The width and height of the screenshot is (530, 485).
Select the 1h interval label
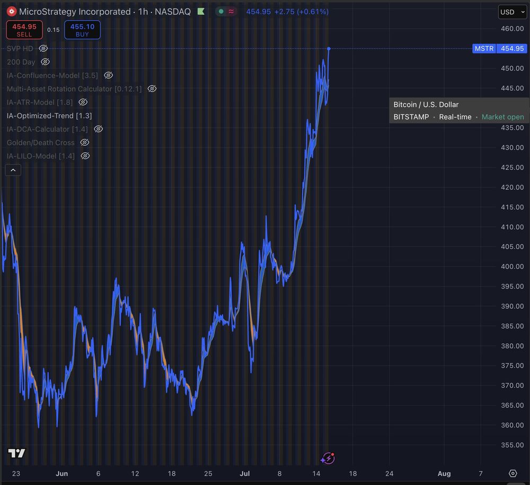point(143,12)
